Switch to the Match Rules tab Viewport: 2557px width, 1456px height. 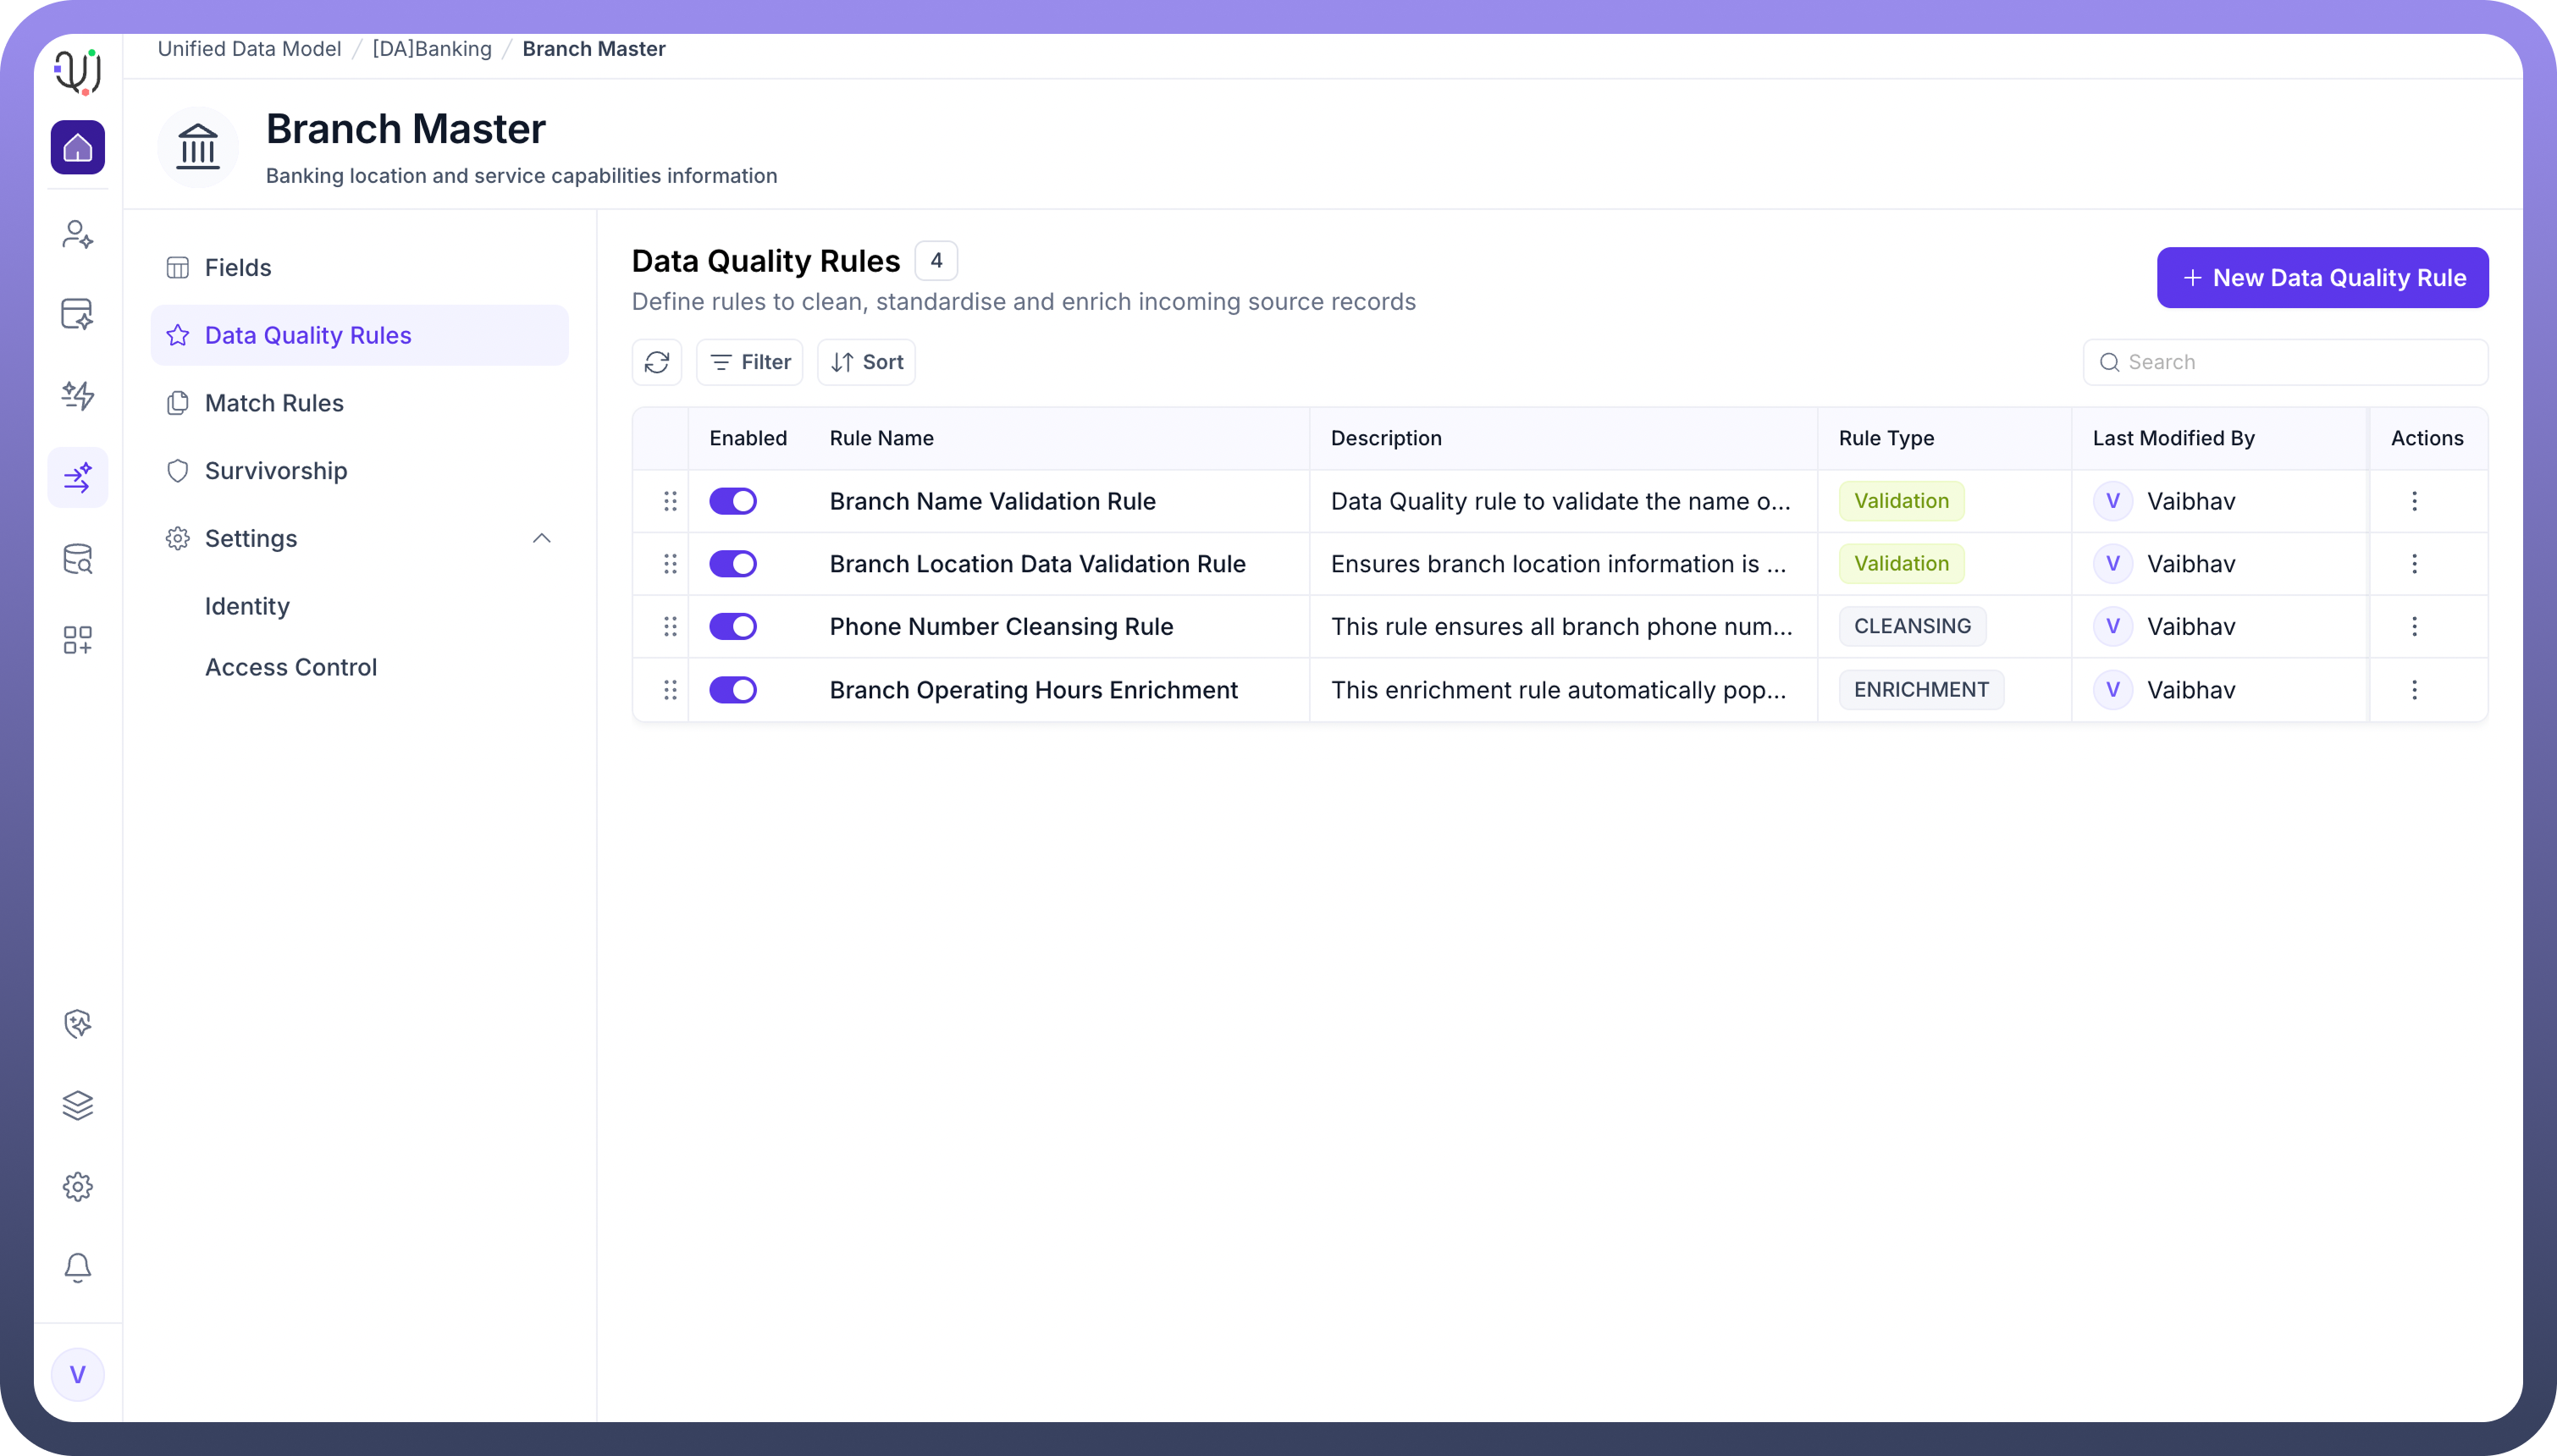tap(274, 403)
